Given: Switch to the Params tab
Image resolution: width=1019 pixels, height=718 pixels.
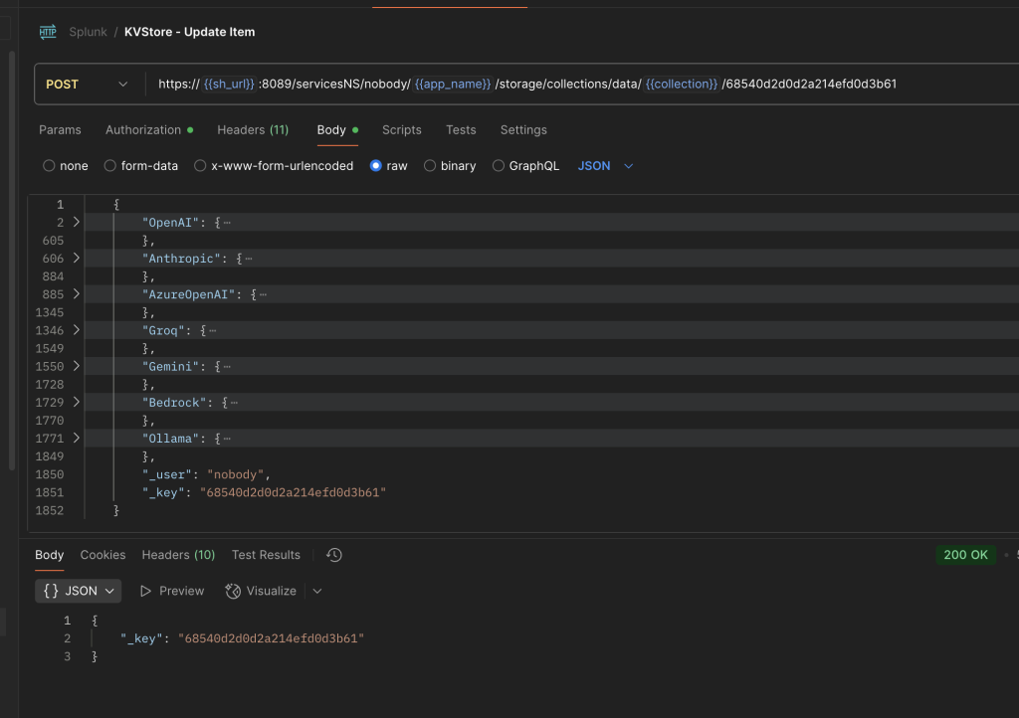Looking at the screenshot, I should pyautogui.click(x=60, y=130).
